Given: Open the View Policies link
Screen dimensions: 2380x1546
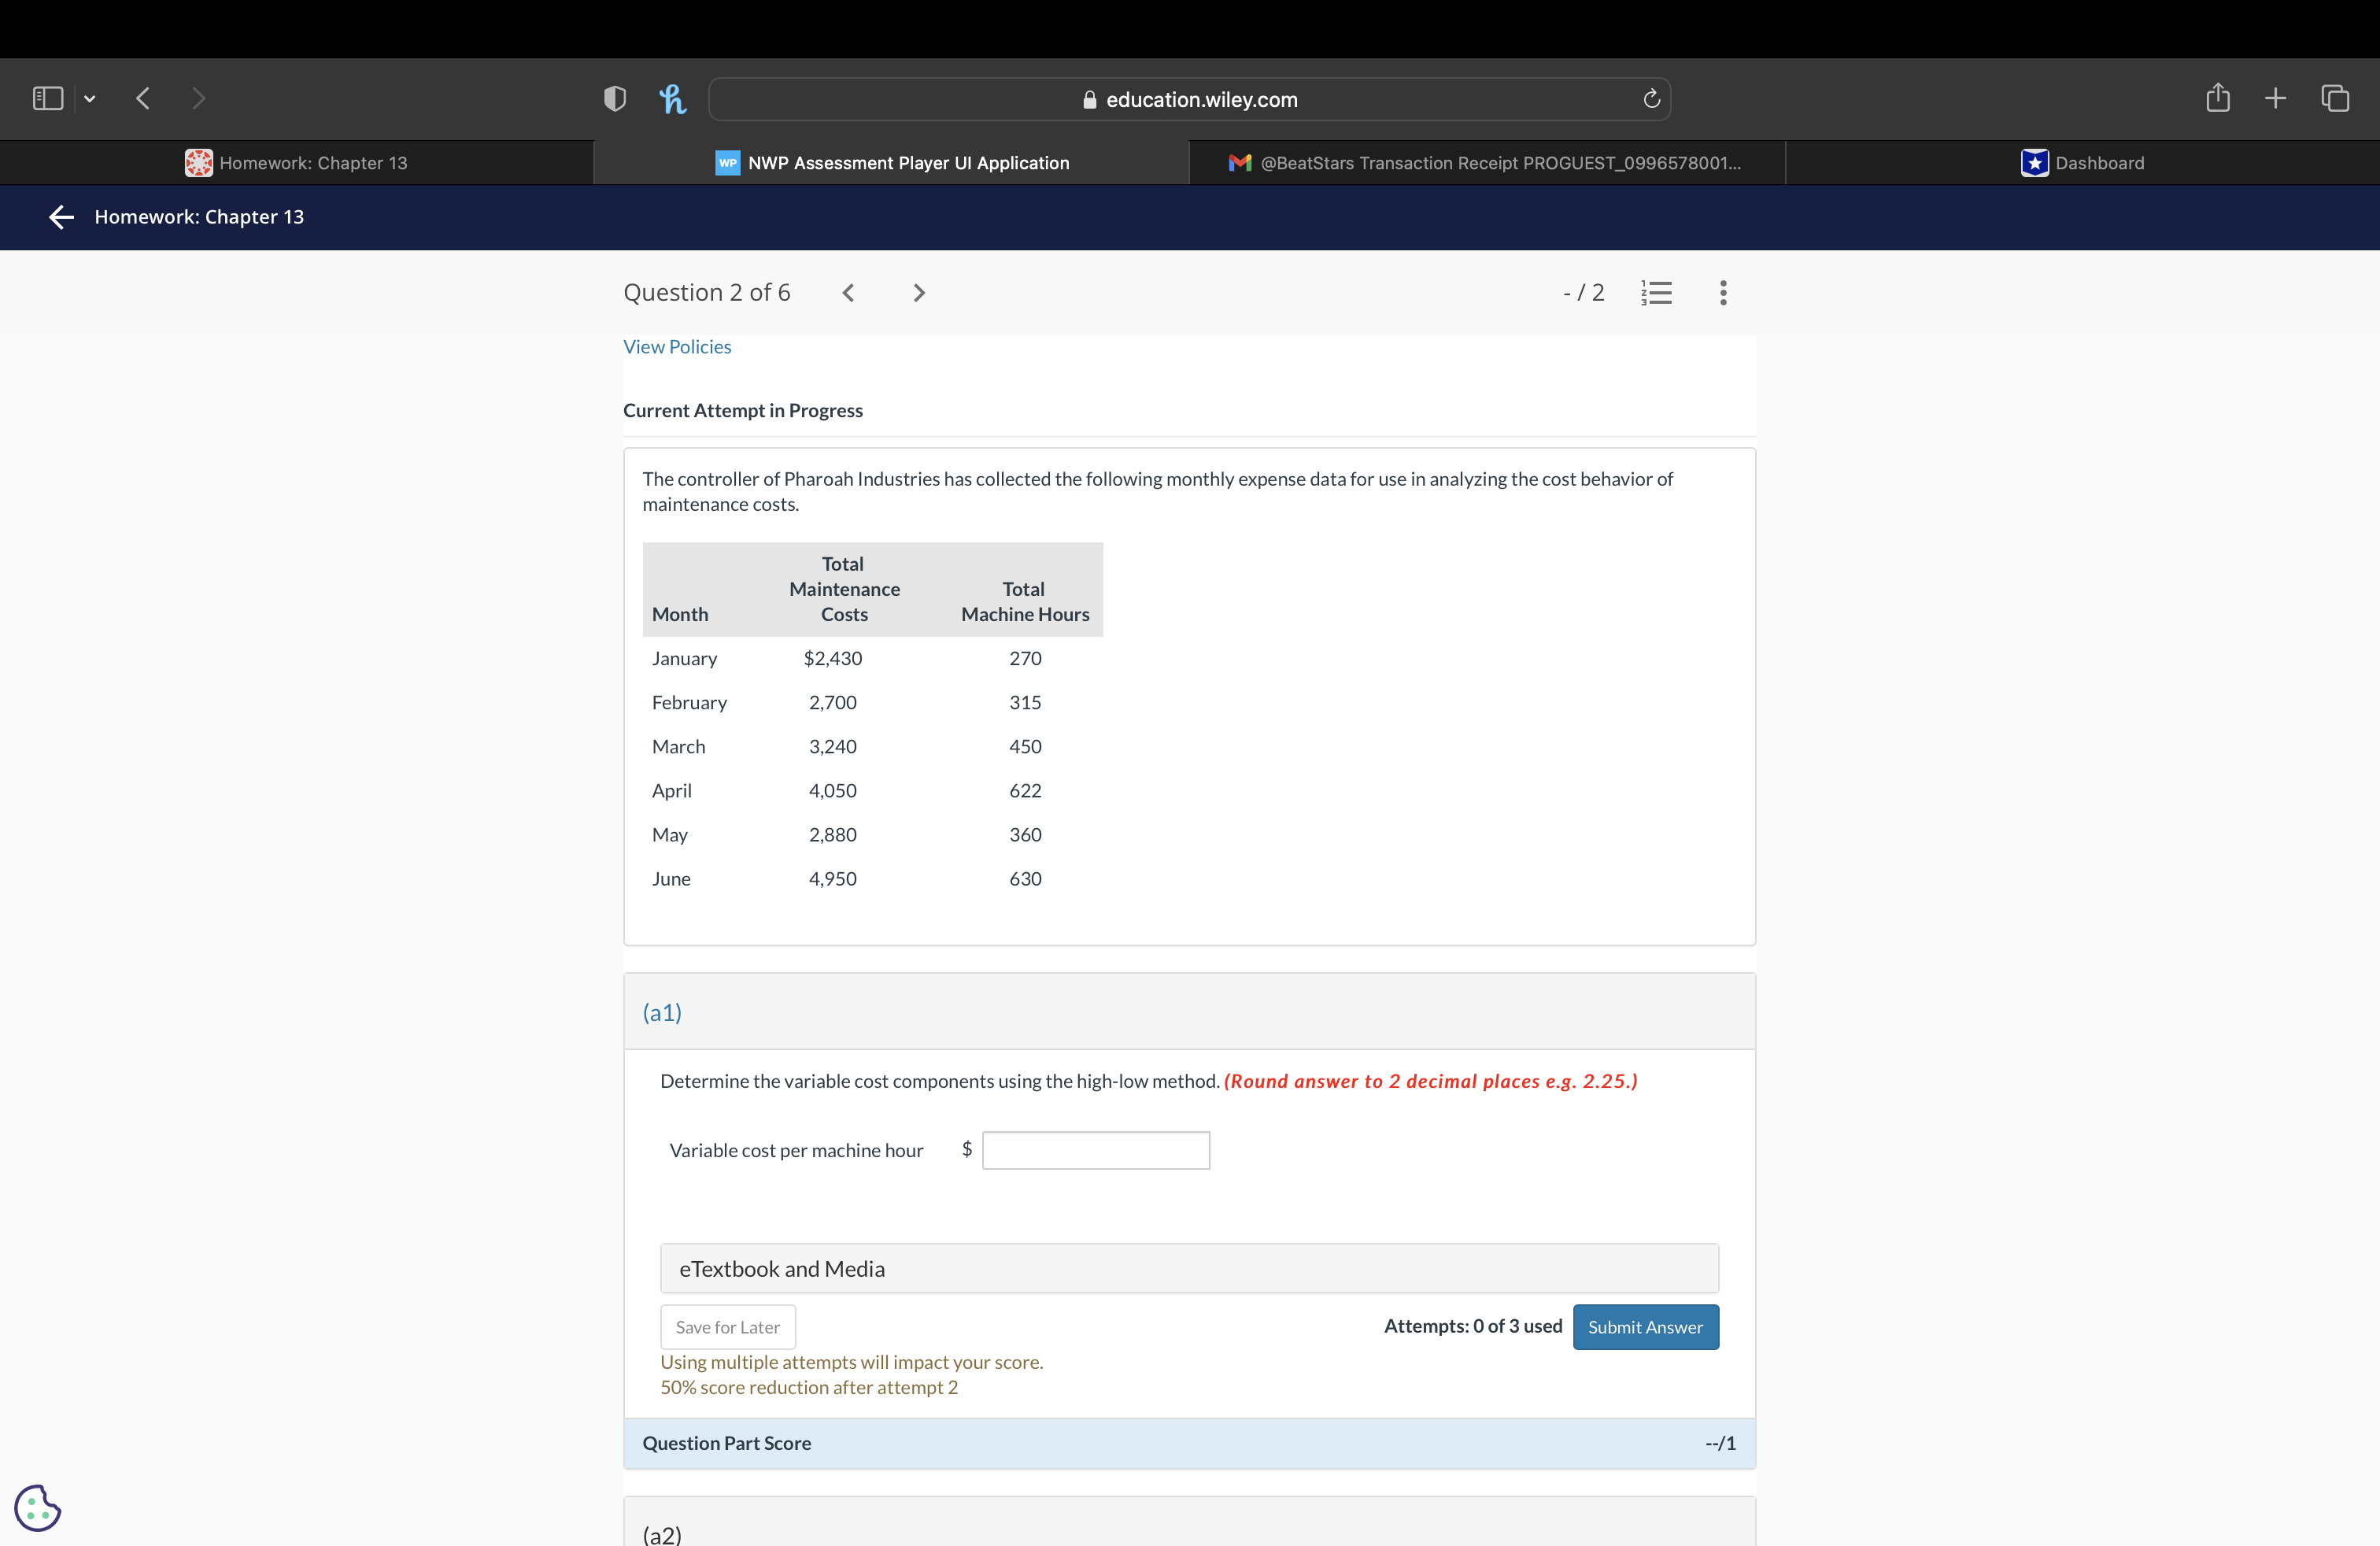Looking at the screenshot, I should click(677, 346).
